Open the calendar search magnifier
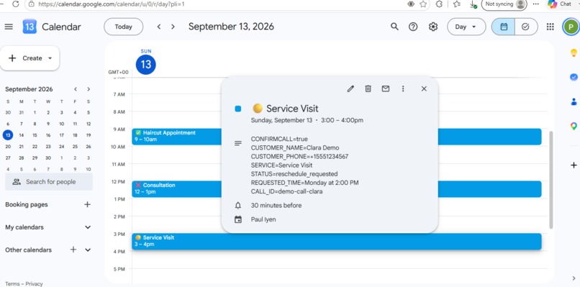Image resolution: width=580 pixels, height=287 pixels. (x=394, y=27)
